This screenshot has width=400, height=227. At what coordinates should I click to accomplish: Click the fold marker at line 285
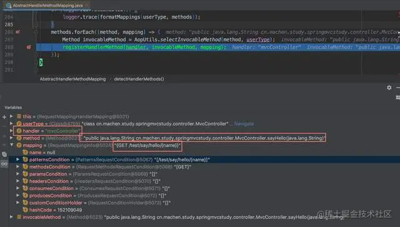click(36, 24)
